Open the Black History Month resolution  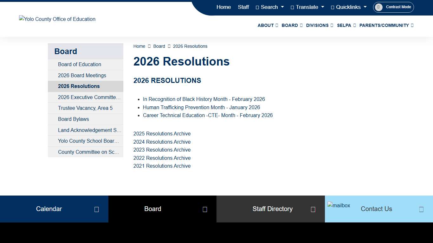(204, 99)
